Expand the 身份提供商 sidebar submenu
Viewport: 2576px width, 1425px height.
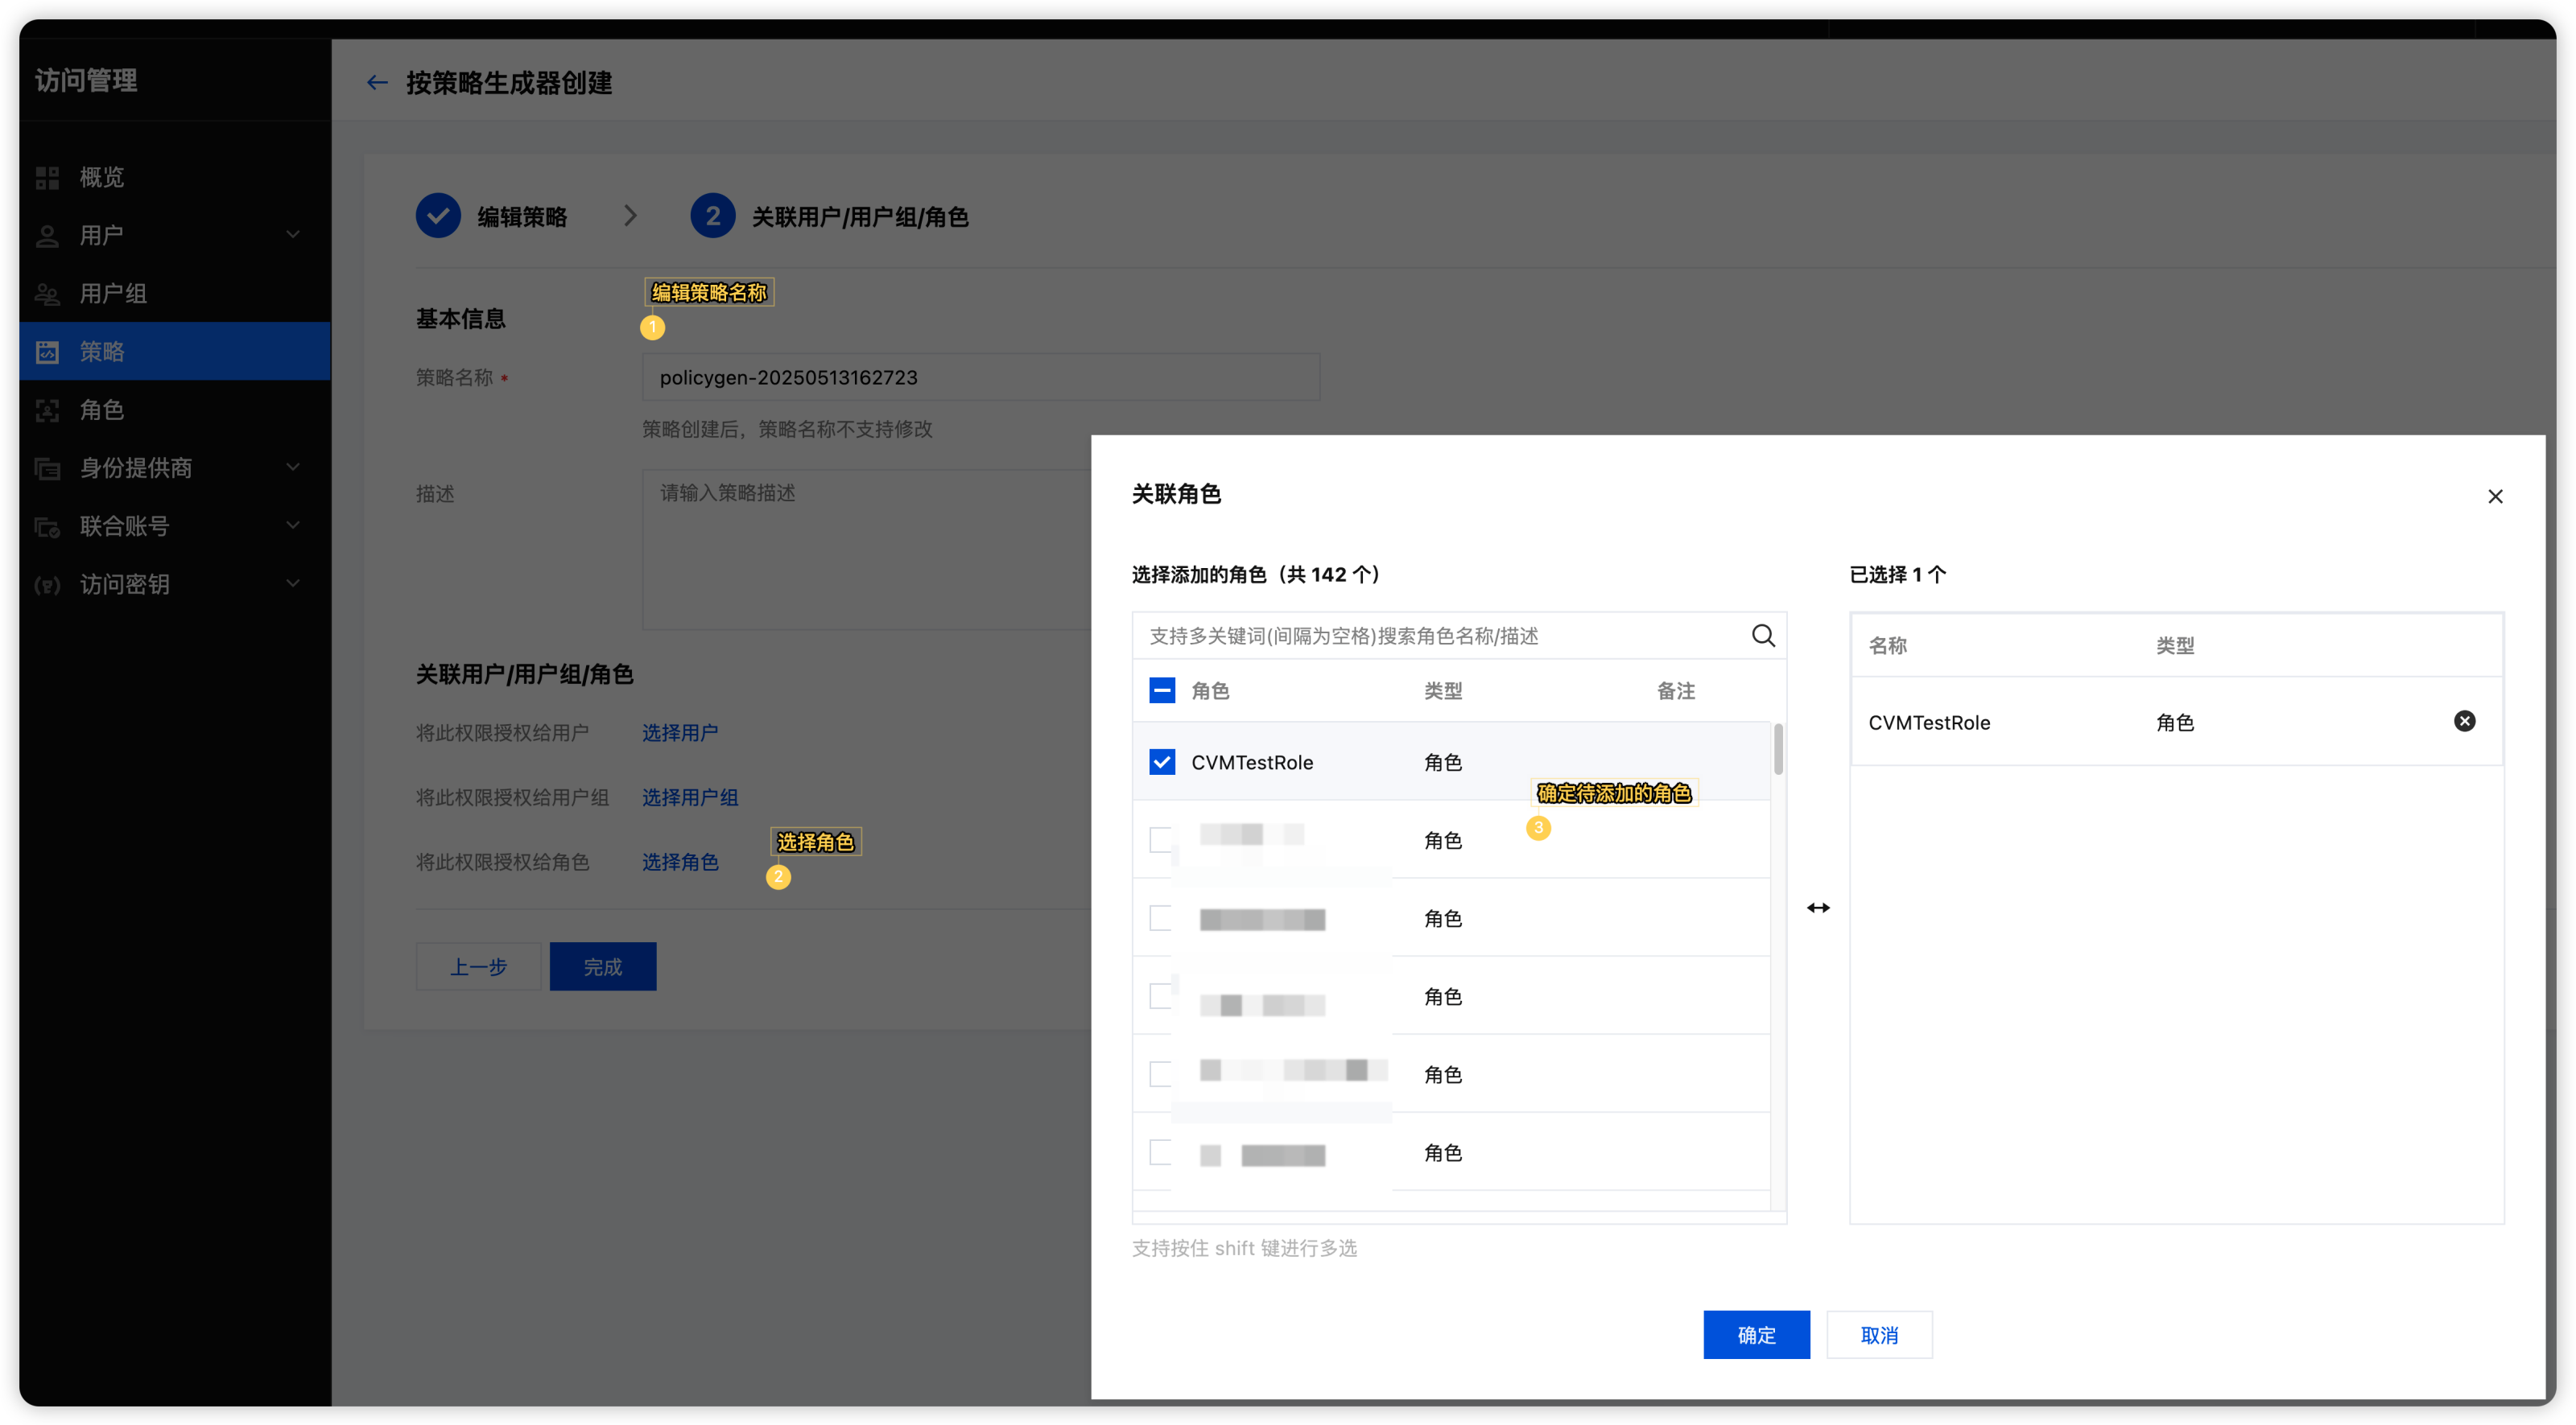(293, 467)
